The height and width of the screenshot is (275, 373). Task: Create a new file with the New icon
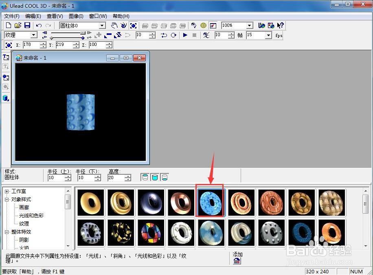point(8,26)
